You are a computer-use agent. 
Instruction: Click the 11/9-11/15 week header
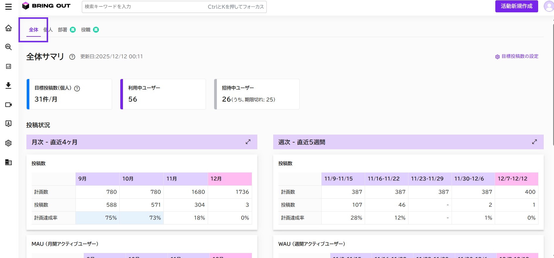click(343, 179)
